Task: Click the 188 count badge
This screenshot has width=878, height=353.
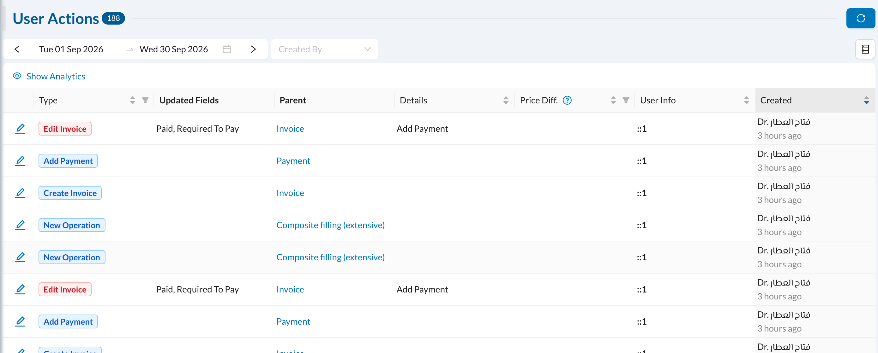Action: click(x=113, y=18)
